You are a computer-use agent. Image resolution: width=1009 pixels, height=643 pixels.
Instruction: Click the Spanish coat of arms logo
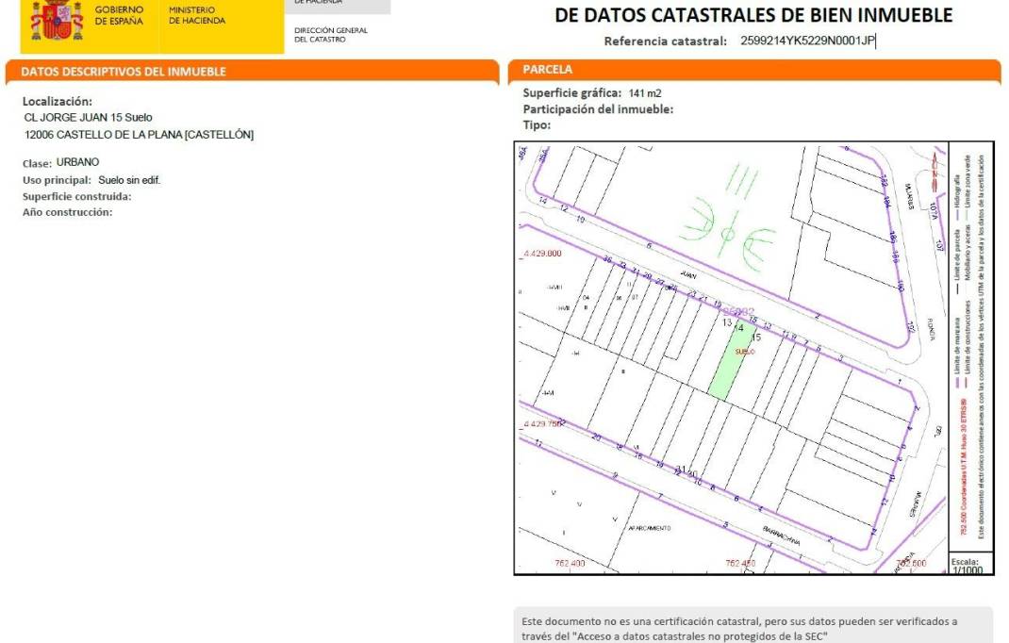tap(57, 20)
